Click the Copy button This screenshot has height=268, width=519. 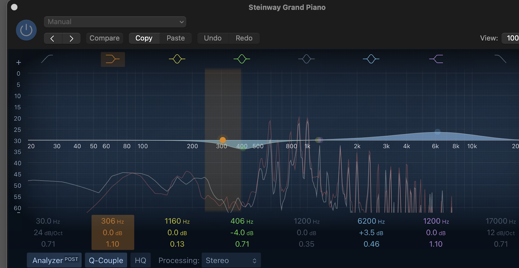(144, 38)
